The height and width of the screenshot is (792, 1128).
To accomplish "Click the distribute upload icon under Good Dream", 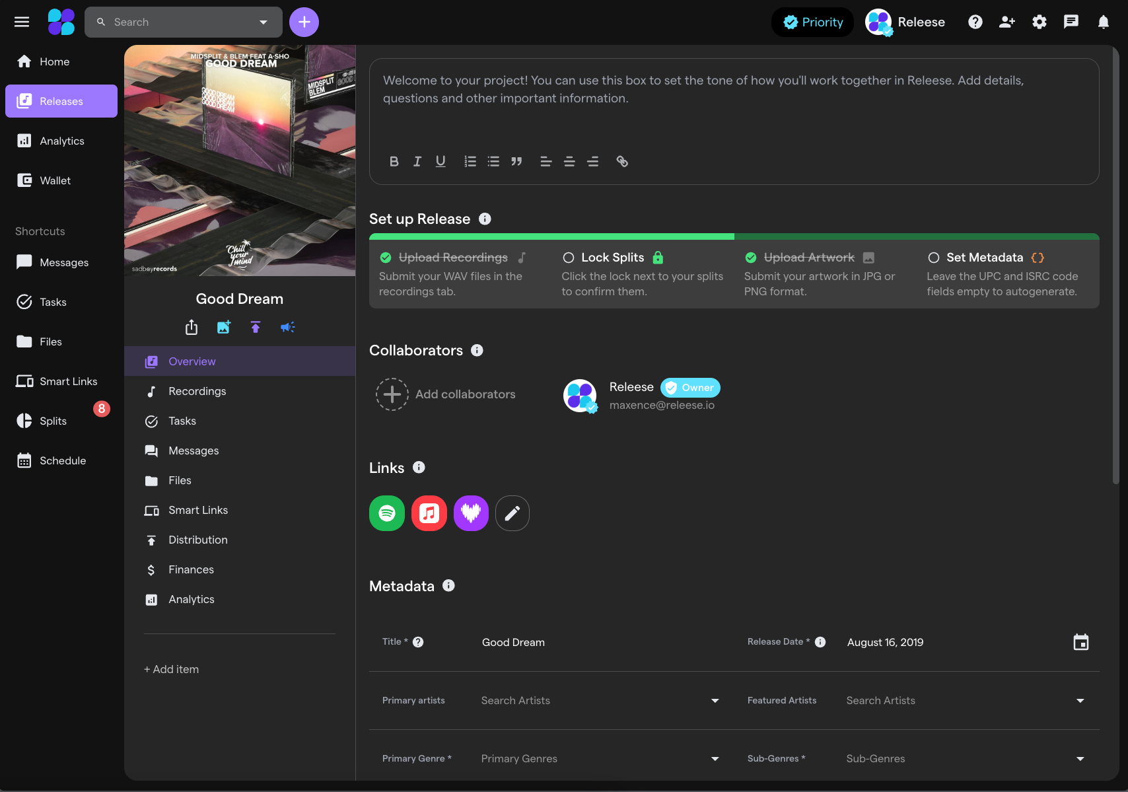I will [x=256, y=327].
